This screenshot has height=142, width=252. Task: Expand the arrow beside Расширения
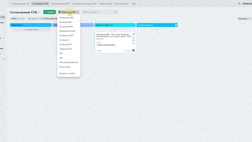click(250, 19)
